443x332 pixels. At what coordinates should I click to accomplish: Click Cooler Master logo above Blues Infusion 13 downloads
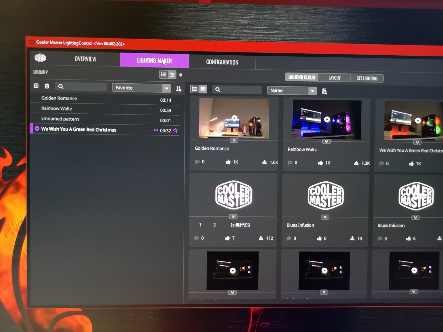coord(326,196)
